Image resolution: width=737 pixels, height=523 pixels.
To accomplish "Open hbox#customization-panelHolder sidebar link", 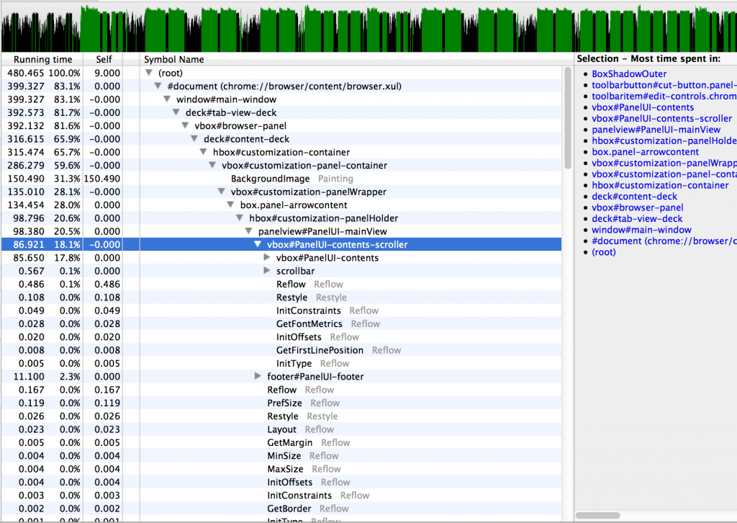I will pyautogui.click(x=664, y=140).
